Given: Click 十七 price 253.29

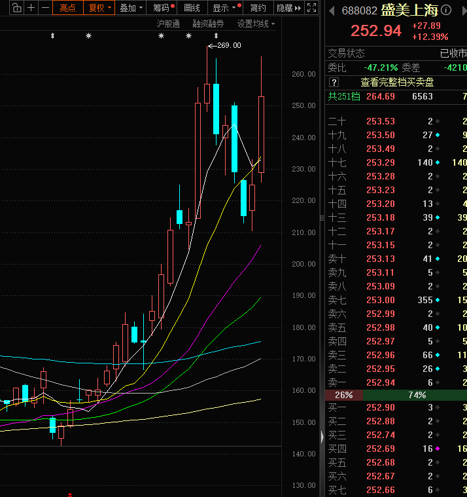Looking at the screenshot, I should pos(381,162).
